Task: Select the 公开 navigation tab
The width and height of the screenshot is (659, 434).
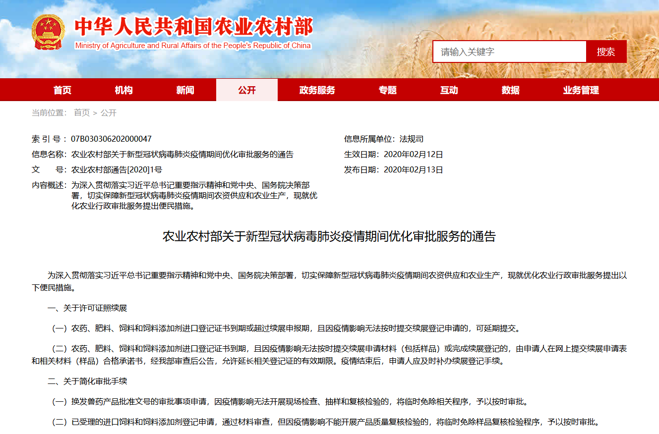Action: tap(247, 90)
